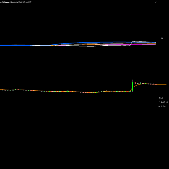Click the last red candle on chart

[156, 84]
